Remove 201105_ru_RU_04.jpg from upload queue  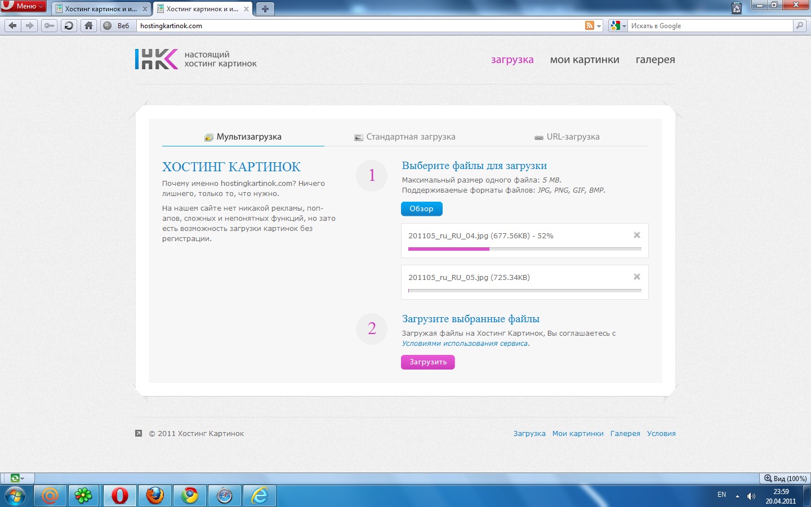click(x=636, y=235)
